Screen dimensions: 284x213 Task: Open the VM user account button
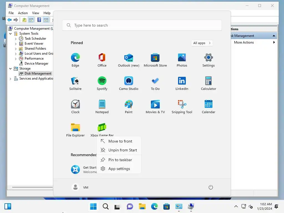[x=80, y=187]
